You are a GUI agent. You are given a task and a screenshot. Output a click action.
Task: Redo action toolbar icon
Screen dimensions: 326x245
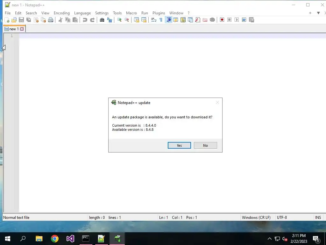[x=92, y=20]
